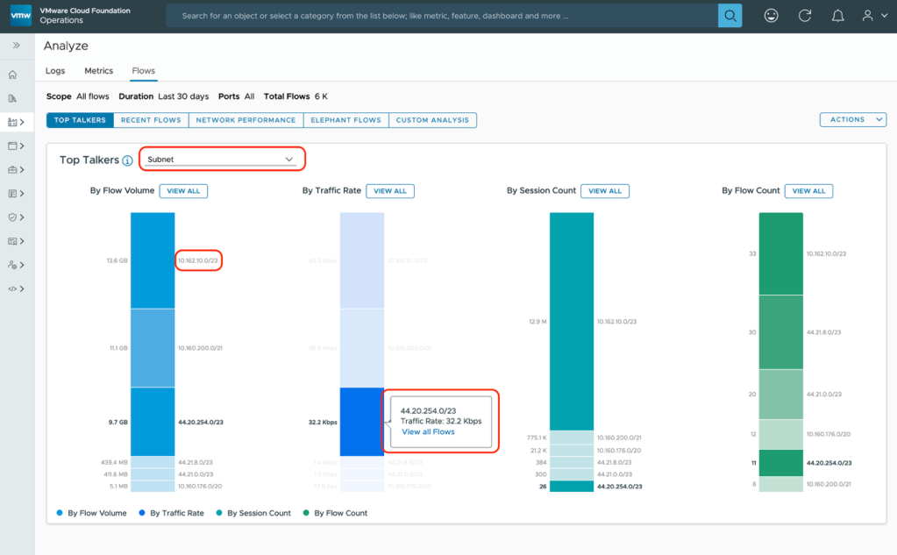Screen dimensions: 897x555
Task: Select the Network Performance view
Action: [246, 120]
